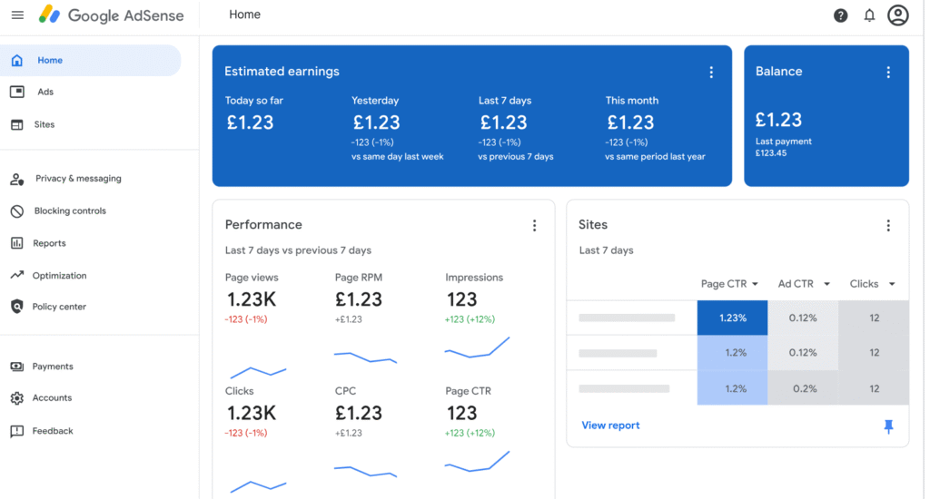
Task: Open the account profile avatar
Action: pyautogui.click(x=897, y=15)
